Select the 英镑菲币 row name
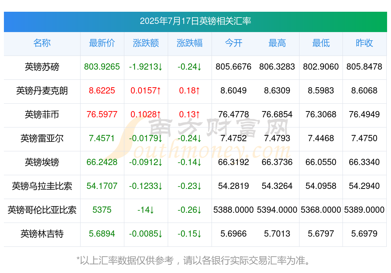The width and height of the screenshot is (391, 273). click(42, 115)
